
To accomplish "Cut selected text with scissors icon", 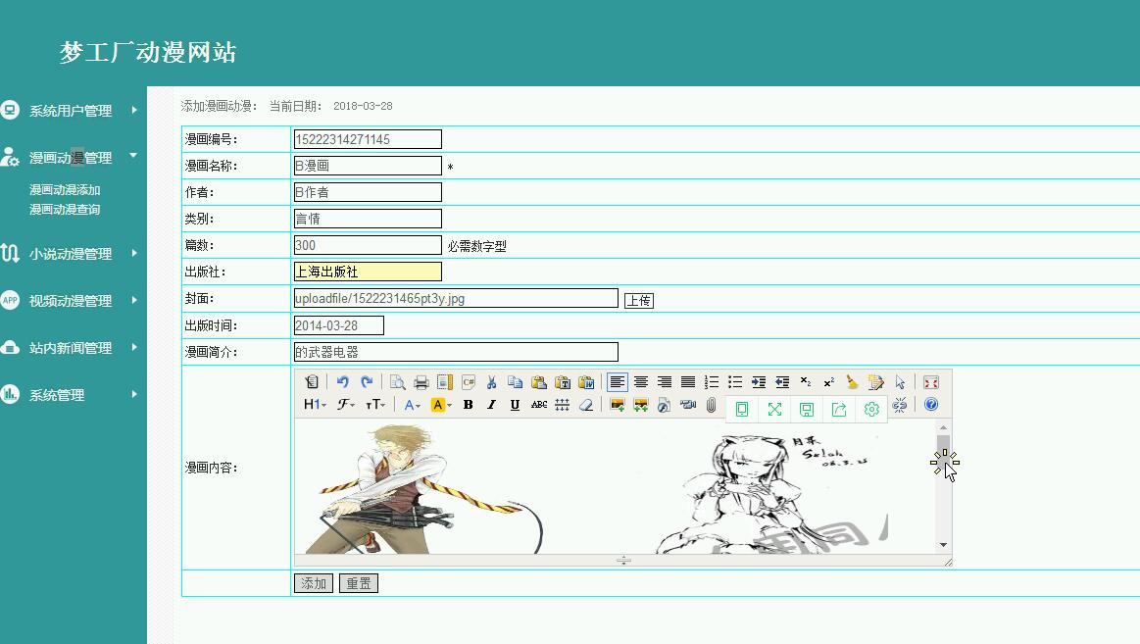I will point(491,381).
